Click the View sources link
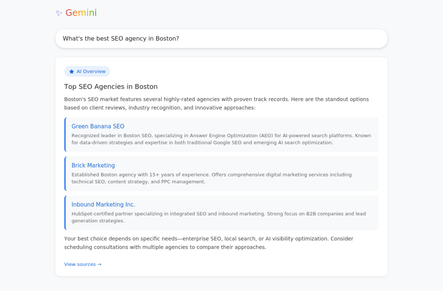 tap(80, 264)
